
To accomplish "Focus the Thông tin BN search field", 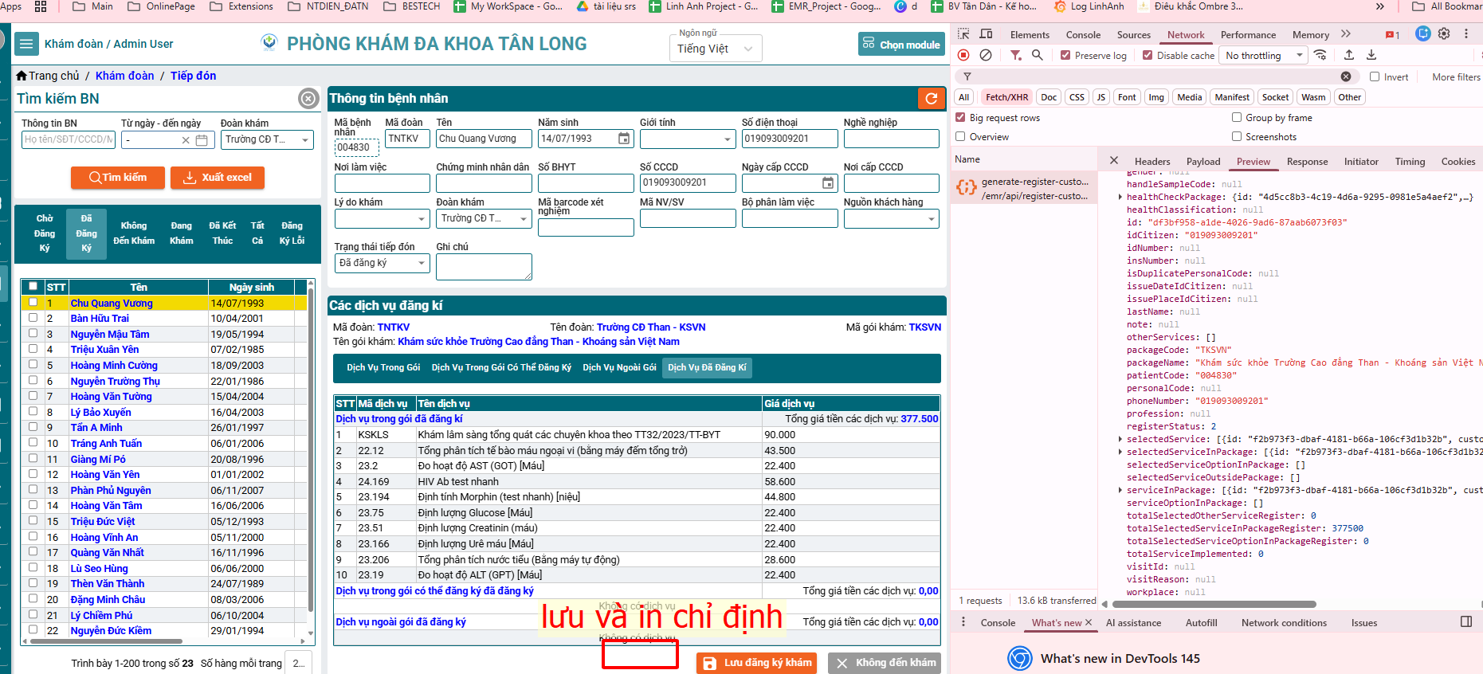I will pos(69,139).
